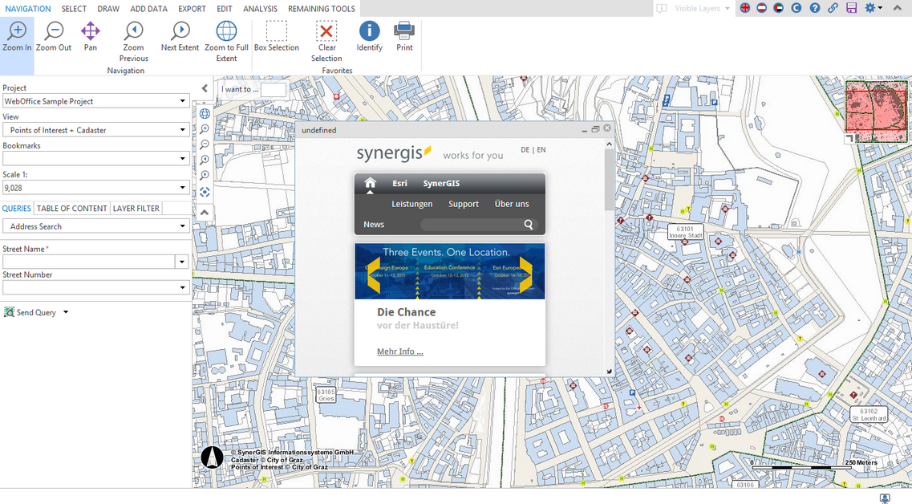912x504 pixels.
Task: Open the Project dropdown showing WebOffice Sample Project
Action: (183, 100)
